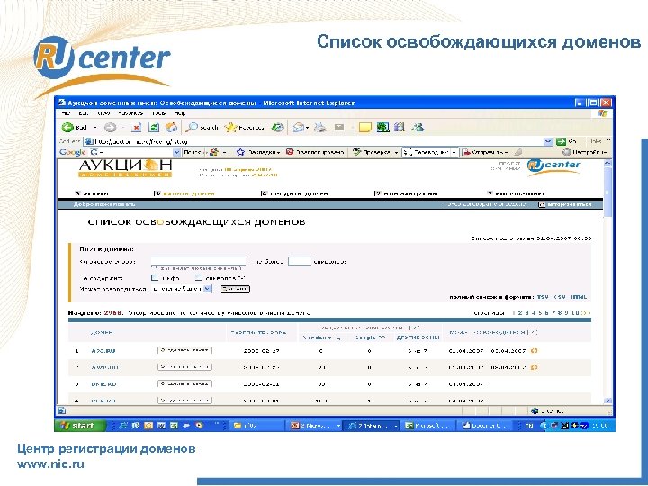
Task: Click the page scrollbar down arrow
Action: click(607, 400)
